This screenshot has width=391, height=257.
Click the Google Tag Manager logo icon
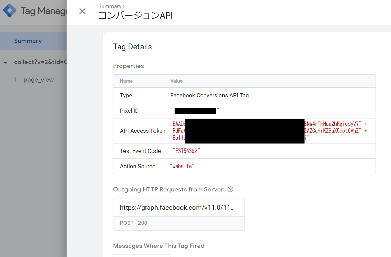pyautogui.click(x=10, y=11)
